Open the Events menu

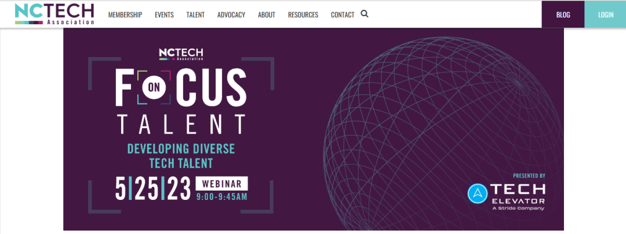click(x=164, y=14)
